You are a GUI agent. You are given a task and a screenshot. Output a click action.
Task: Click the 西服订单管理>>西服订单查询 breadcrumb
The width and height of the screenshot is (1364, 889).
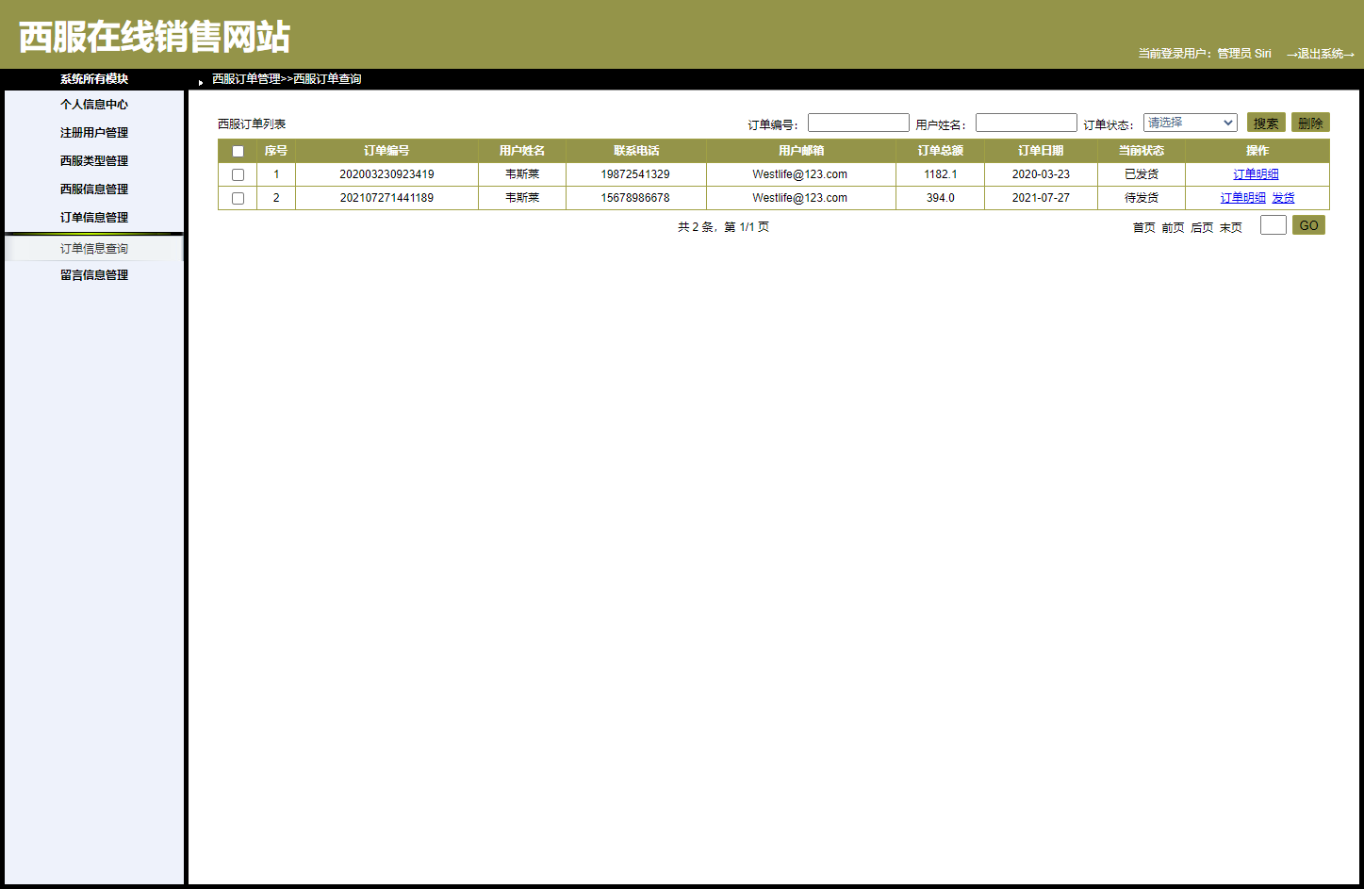click(287, 79)
